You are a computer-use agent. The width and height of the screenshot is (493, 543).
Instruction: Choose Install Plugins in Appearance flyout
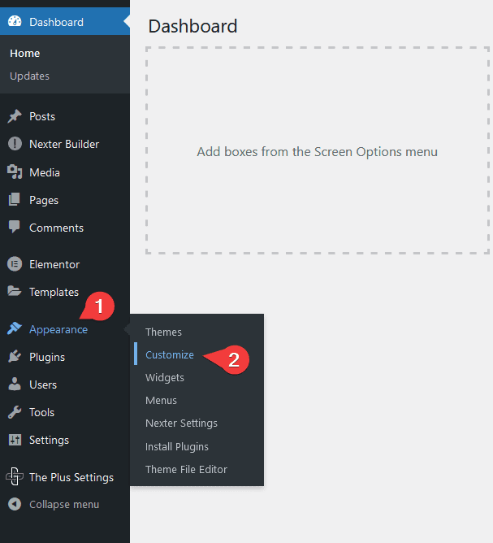[x=177, y=447]
